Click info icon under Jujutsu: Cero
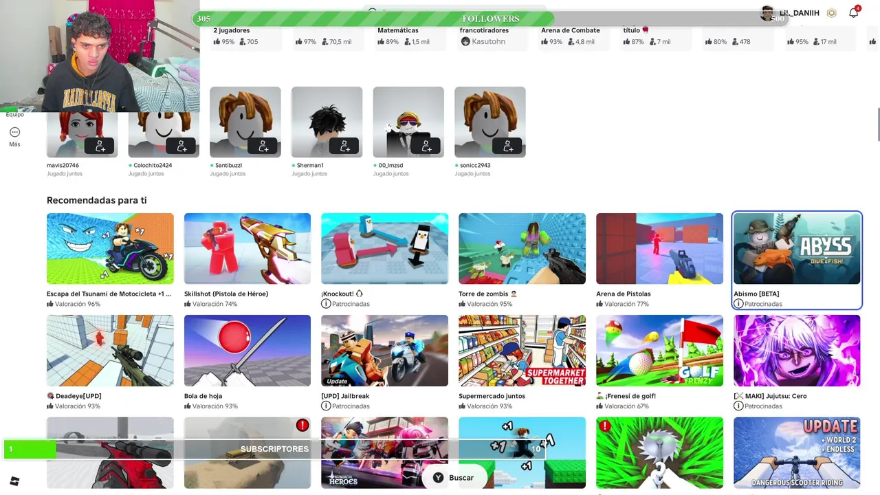This screenshot has height=495, width=880. (738, 406)
